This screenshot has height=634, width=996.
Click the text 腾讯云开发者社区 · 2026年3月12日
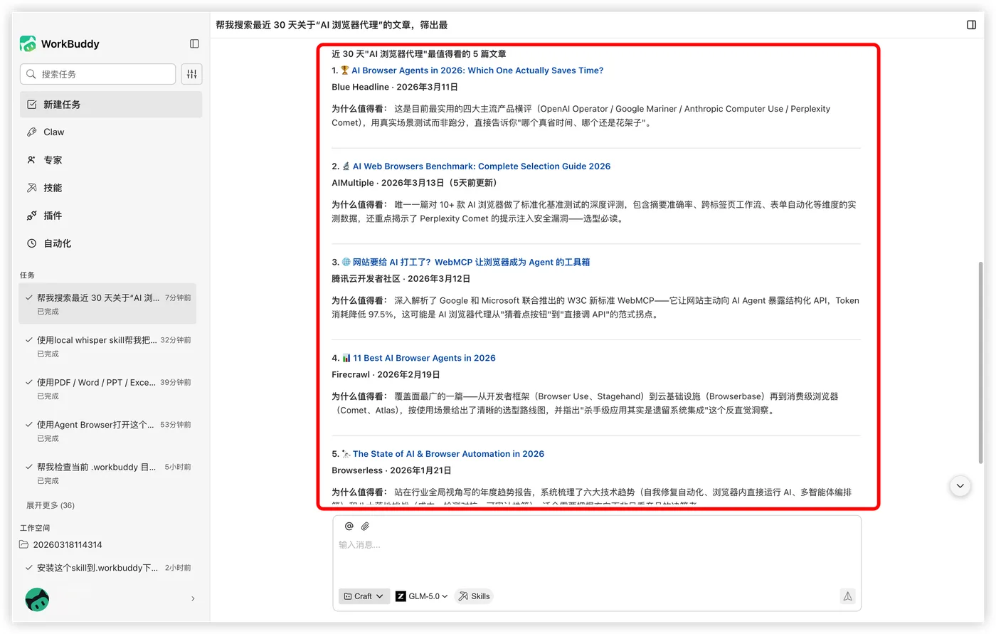click(x=401, y=279)
